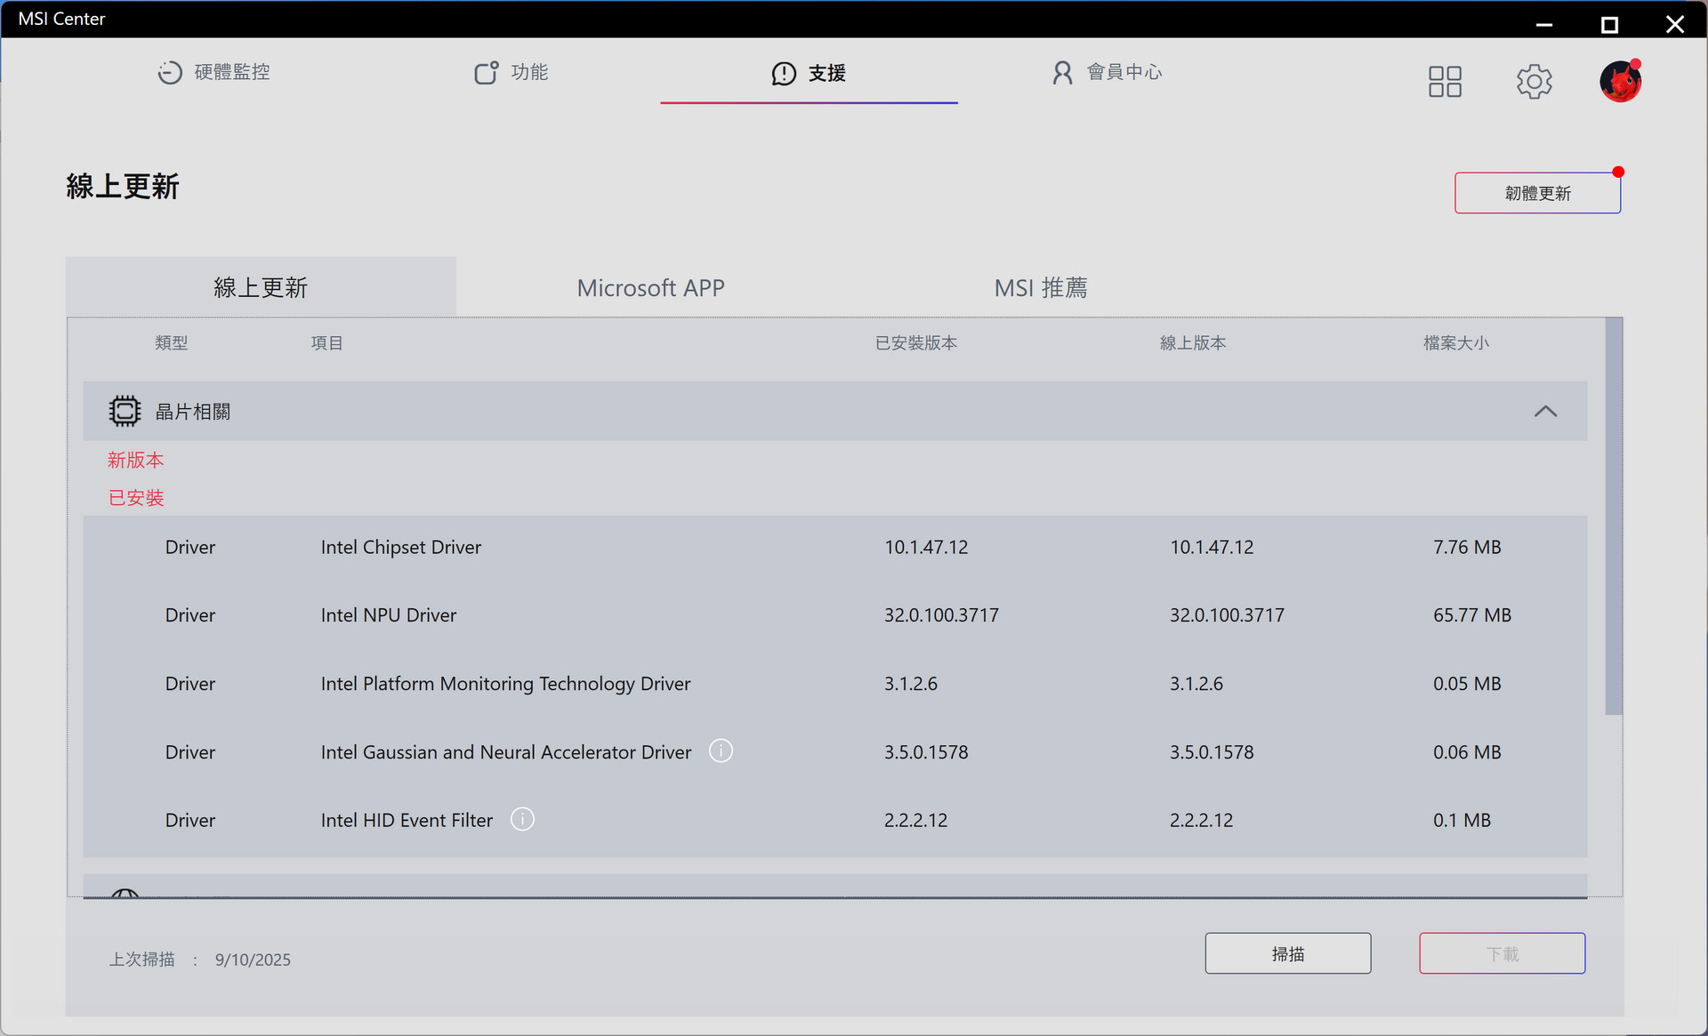The width and height of the screenshot is (1708, 1036).
Task: Close the MSI Center window
Action: click(1674, 24)
